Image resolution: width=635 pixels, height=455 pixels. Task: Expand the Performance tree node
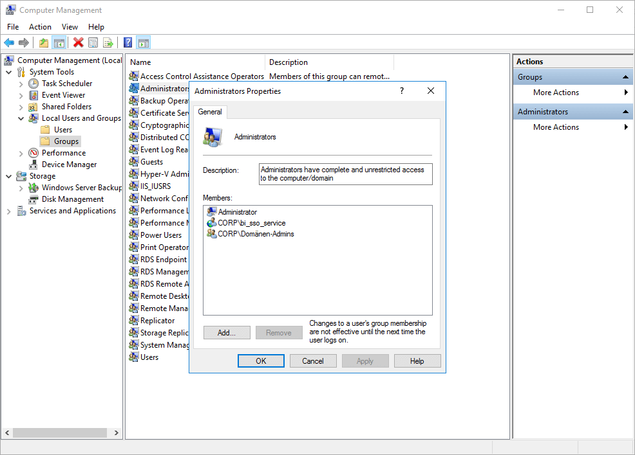pos(20,152)
